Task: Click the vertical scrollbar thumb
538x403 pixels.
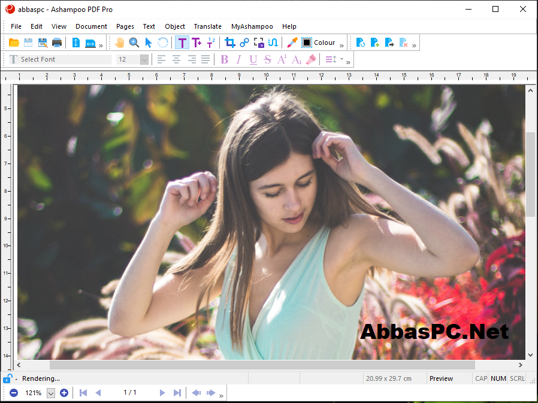Action: [x=530, y=174]
